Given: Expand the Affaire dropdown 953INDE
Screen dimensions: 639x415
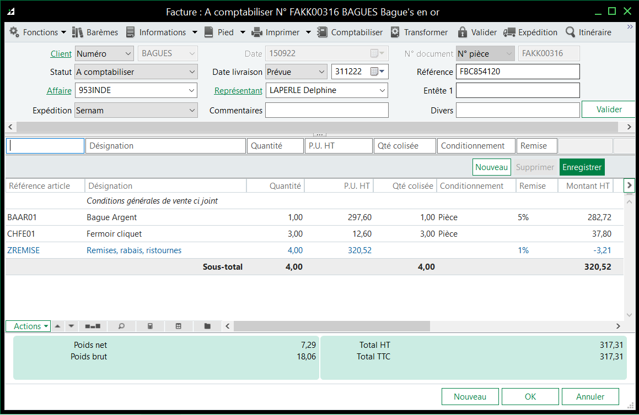Looking at the screenshot, I should (x=191, y=90).
